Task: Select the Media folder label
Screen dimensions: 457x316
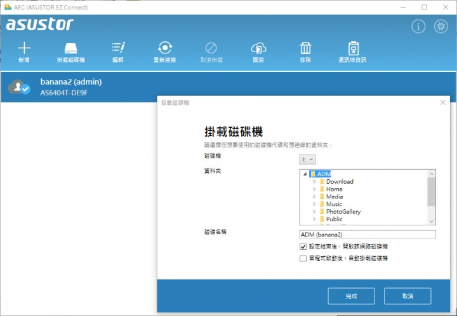Action: 334,196
